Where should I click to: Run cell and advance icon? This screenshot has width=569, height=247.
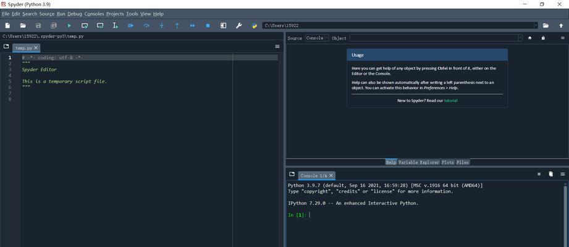(100, 26)
